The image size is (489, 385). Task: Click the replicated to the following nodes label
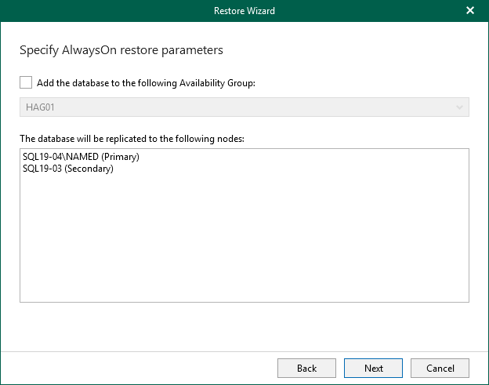[x=132, y=139]
